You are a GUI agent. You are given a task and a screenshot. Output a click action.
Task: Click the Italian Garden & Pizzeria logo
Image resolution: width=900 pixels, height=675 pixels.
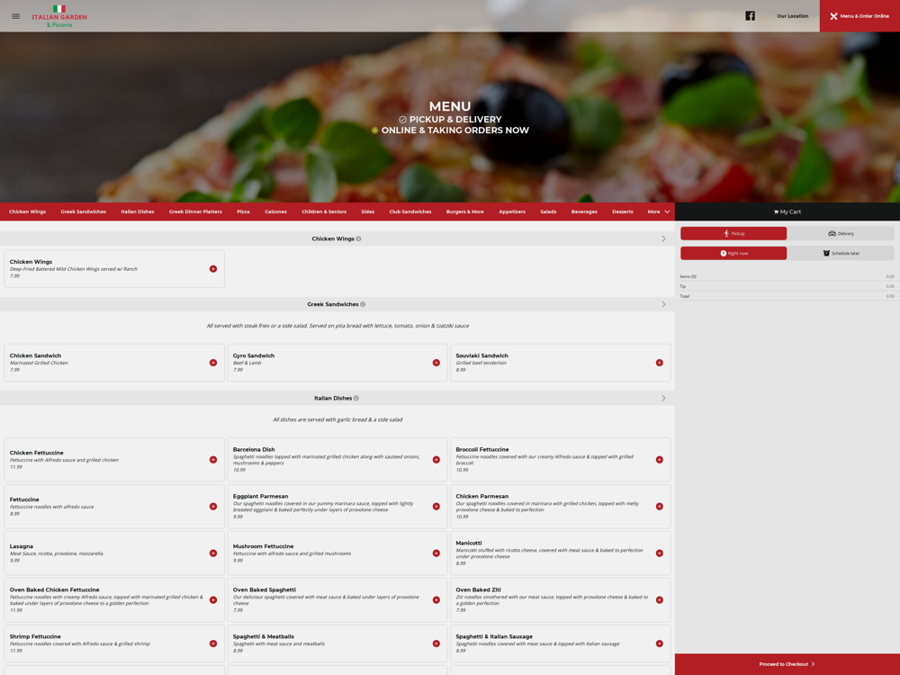pyautogui.click(x=59, y=16)
